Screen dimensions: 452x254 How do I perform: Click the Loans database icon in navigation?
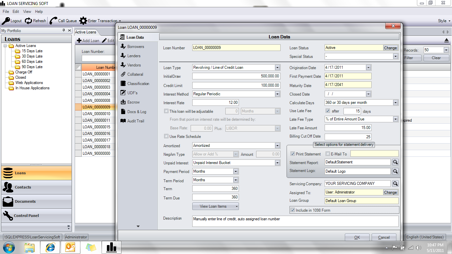pyautogui.click(x=8, y=173)
